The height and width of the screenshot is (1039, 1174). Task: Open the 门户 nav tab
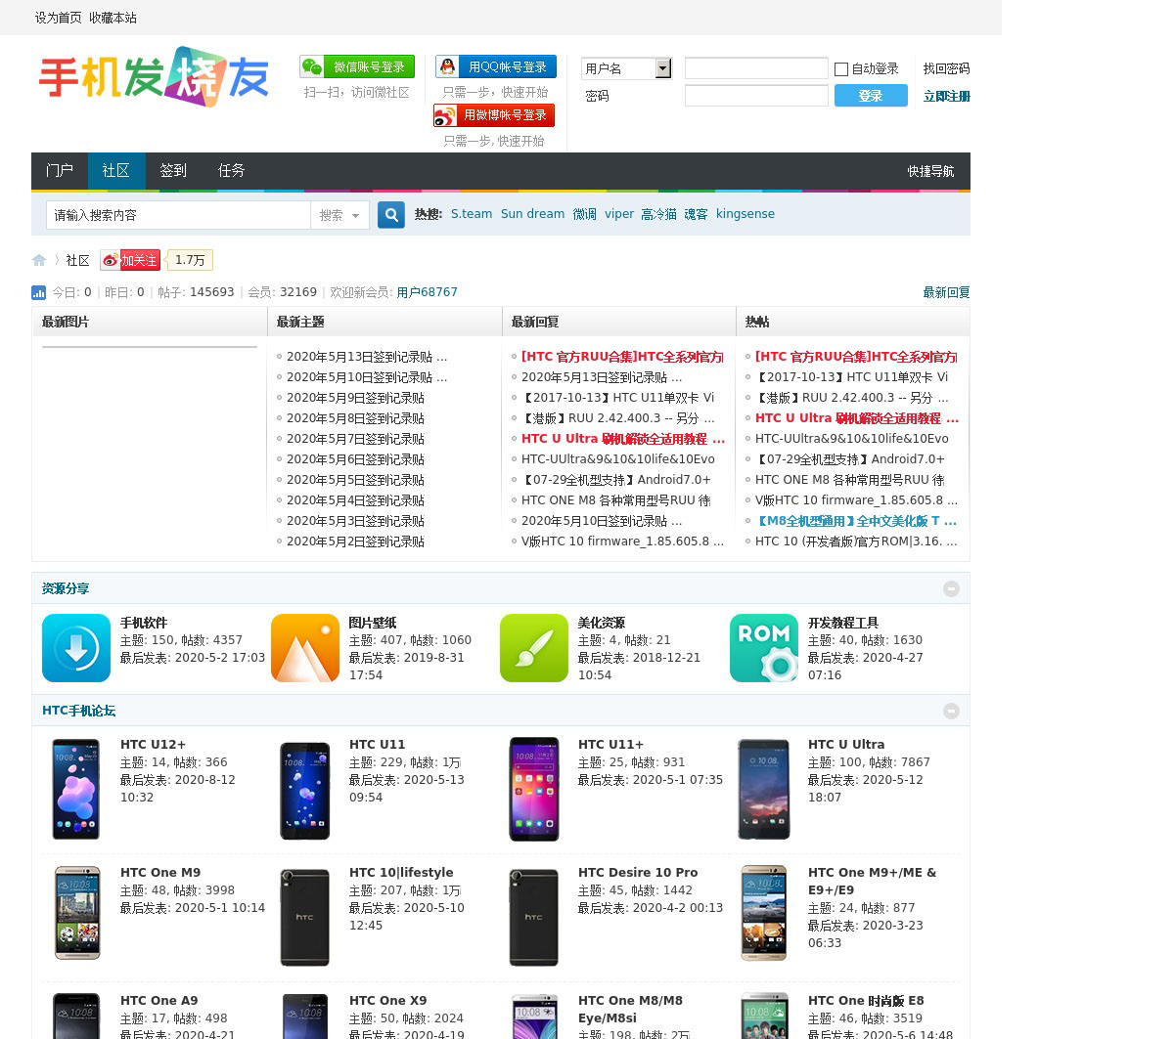[x=60, y=171]
